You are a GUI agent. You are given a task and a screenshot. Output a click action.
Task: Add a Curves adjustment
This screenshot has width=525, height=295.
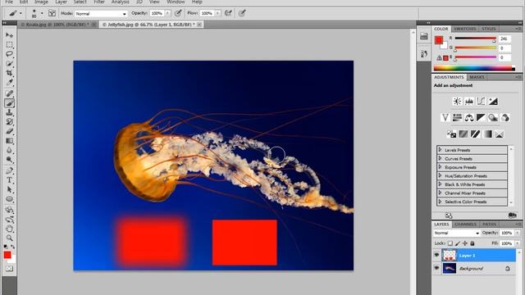(481, 101)
